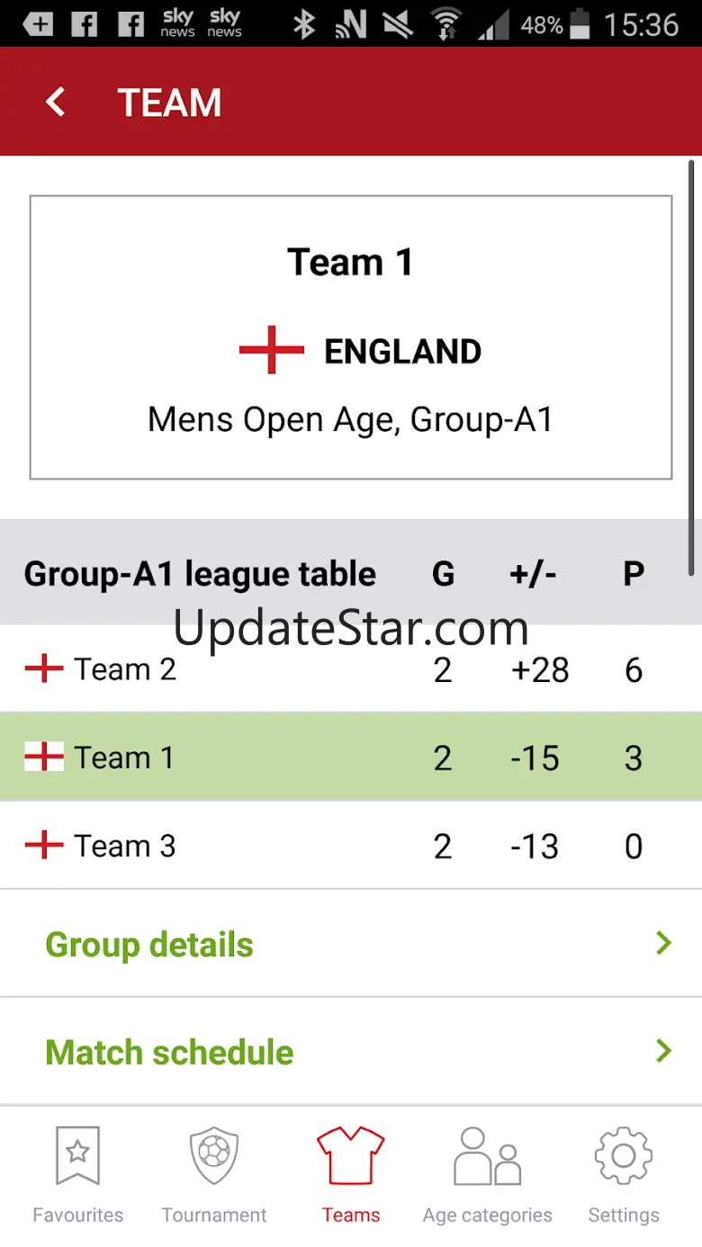Select Team 3 row in league table
Screen dimensions: 702x1247
[x=351, y=846]
